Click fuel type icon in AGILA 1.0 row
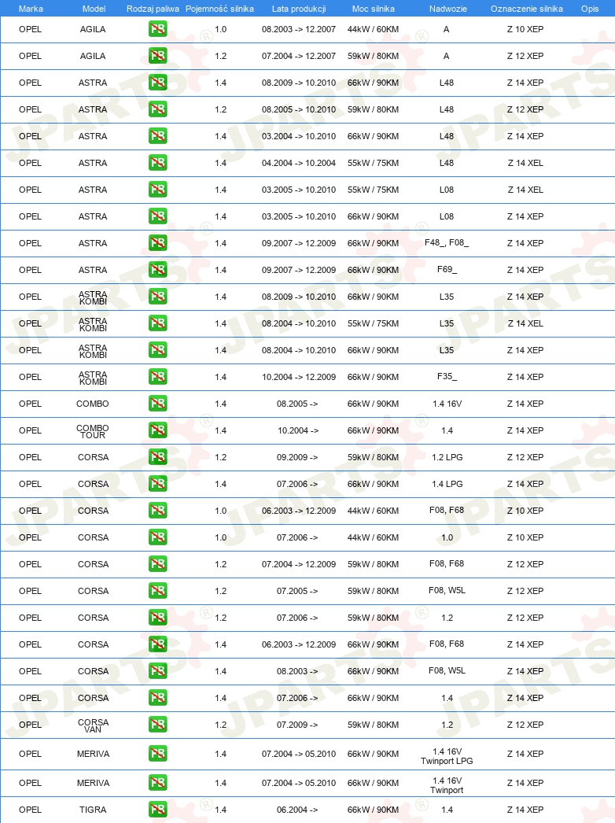This screenshot has height=823, width=615. (x=157, y=29)
